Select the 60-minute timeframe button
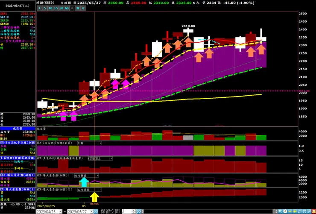 (67, 8)
